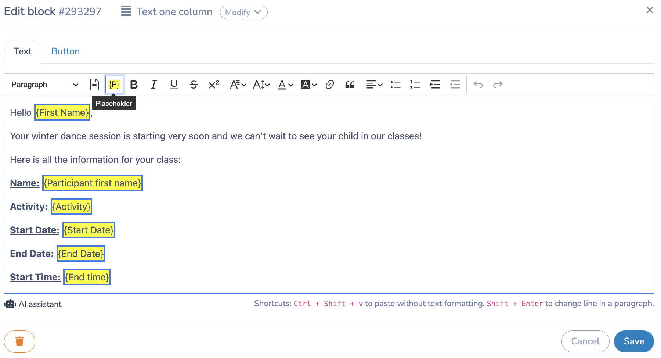Click the 'Start Date:' label text
Viewport: 661px width, 358px height.
click(35, 230)
